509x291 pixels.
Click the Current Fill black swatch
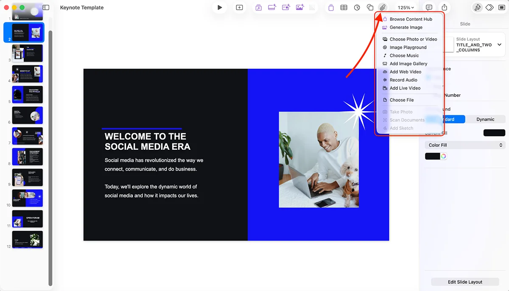coord(494,133)
